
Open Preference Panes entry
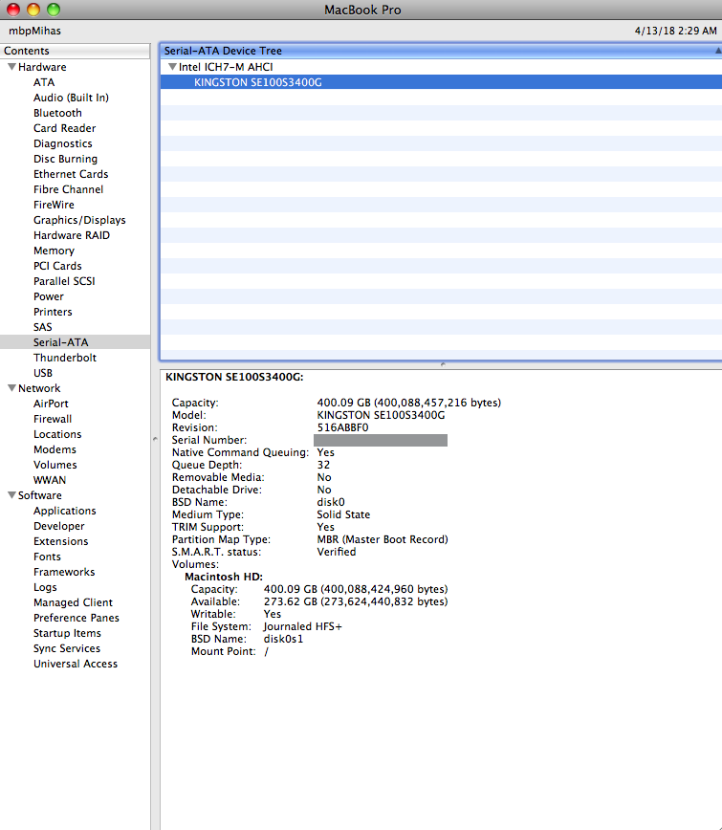pos(77,618)
